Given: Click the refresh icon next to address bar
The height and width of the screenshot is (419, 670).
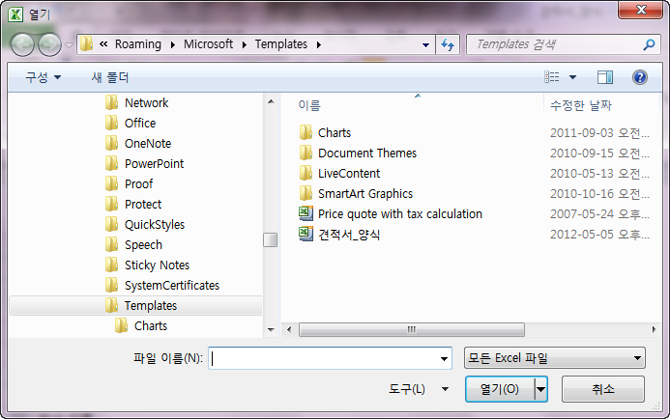Looking at the screenshot, I should [448, 44].
